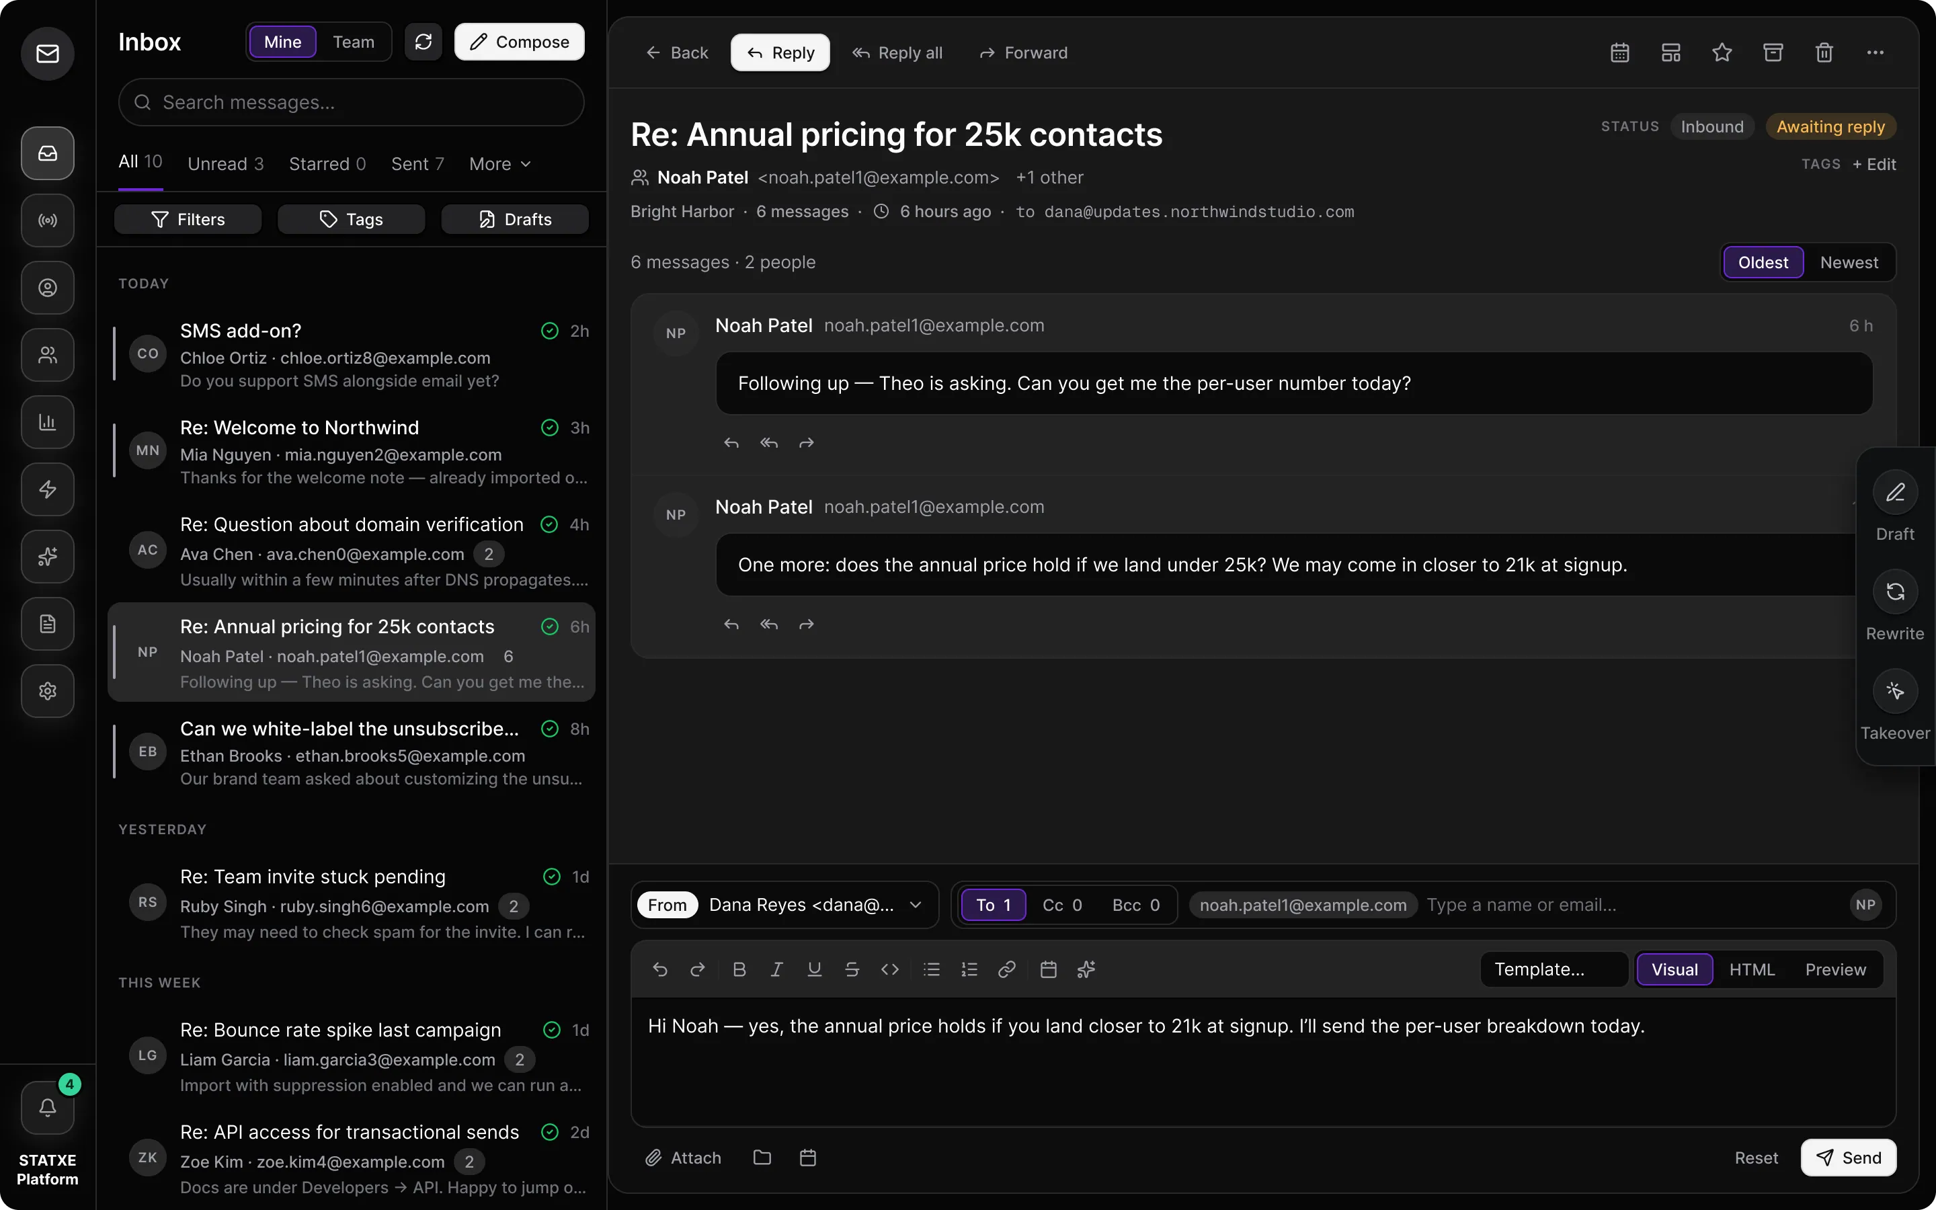Open the Template selector dropdown

click(x=1553, y=969)
